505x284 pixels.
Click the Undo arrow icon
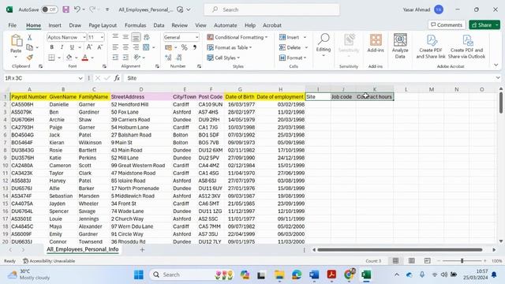click(x=77, y=9)
